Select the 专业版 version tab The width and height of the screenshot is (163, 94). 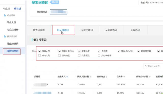pos(6,9)
